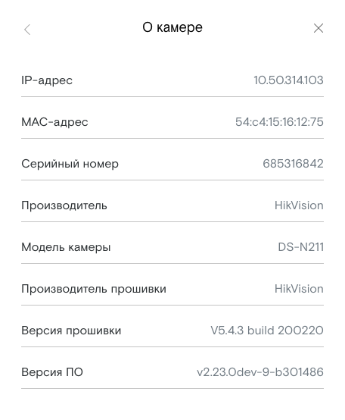Select the serial number 685316842

293,164
